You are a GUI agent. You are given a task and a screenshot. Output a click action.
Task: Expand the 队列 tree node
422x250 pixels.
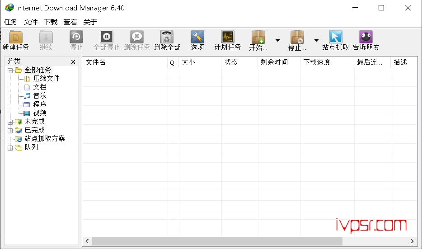[x=10, y=148]
